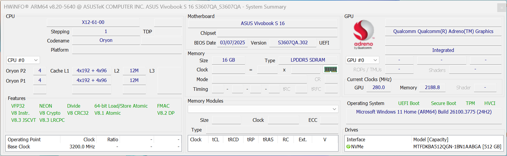Click the Windows 11 Home operating system text
The image size is (507, 156).
tap(423, 112)
